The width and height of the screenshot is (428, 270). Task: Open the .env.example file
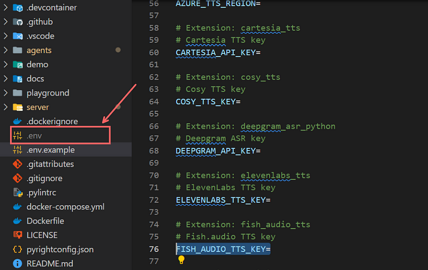pos(50,150)
